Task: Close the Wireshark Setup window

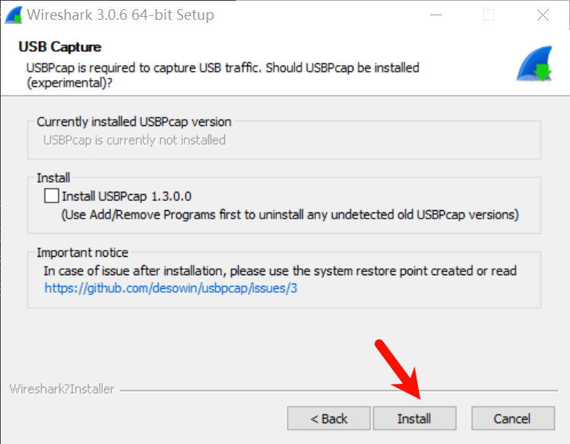Action: click(x=543, y=15)
